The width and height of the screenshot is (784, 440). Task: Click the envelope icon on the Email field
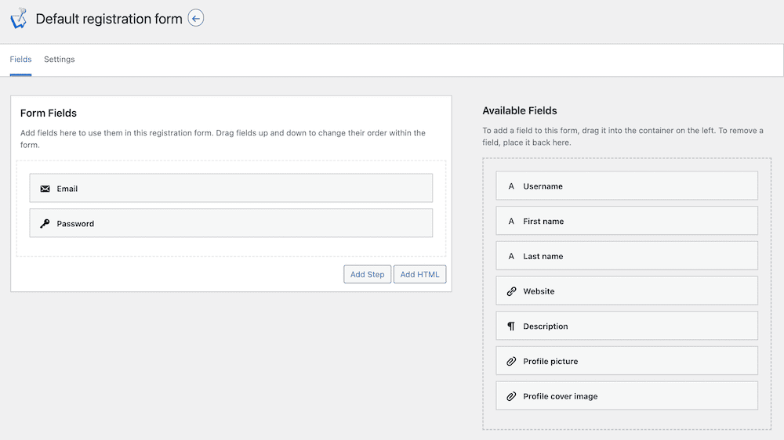point(45,189)
